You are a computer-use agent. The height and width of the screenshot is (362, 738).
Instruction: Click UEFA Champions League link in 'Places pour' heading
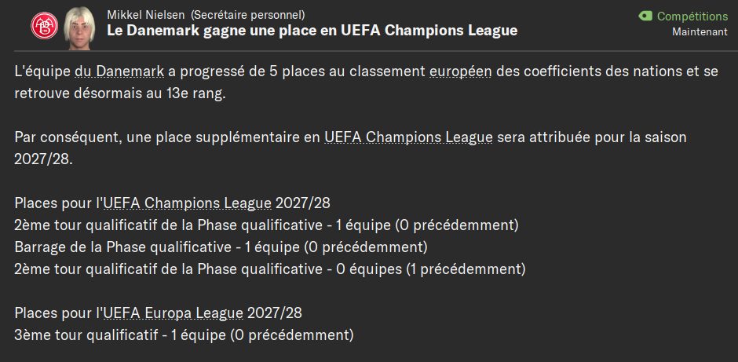(188, 203)
